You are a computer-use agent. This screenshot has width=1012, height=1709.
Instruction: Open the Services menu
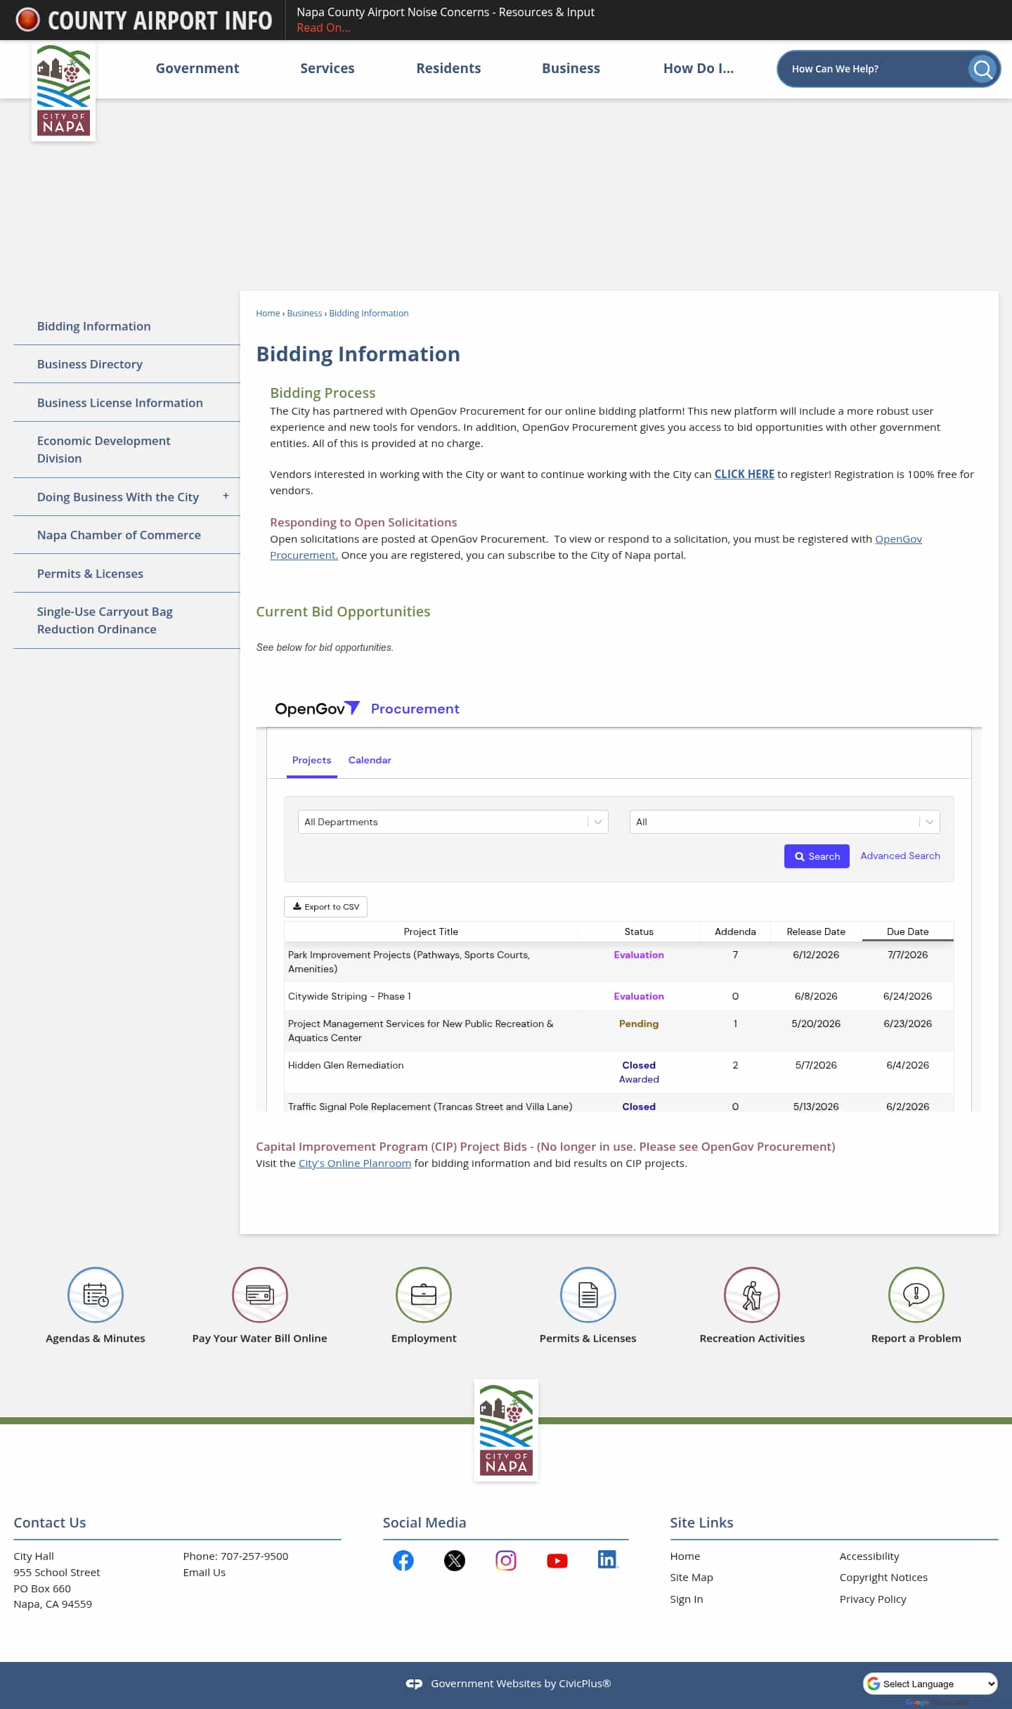[x=327, y=68]
